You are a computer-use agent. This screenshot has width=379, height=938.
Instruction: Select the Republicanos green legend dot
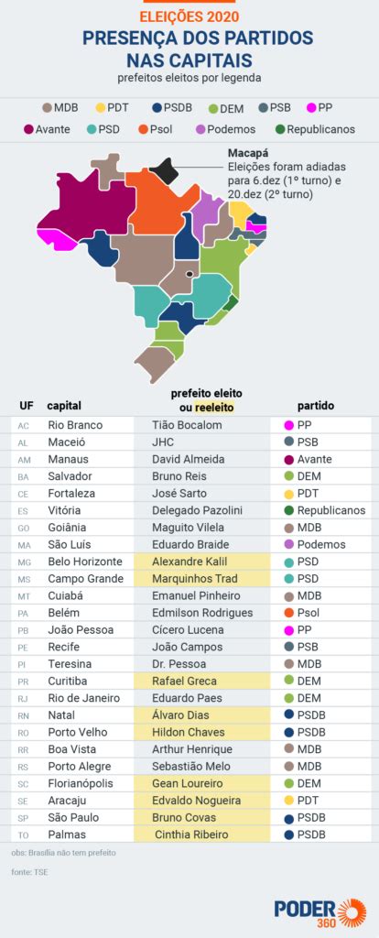point(280,129)
